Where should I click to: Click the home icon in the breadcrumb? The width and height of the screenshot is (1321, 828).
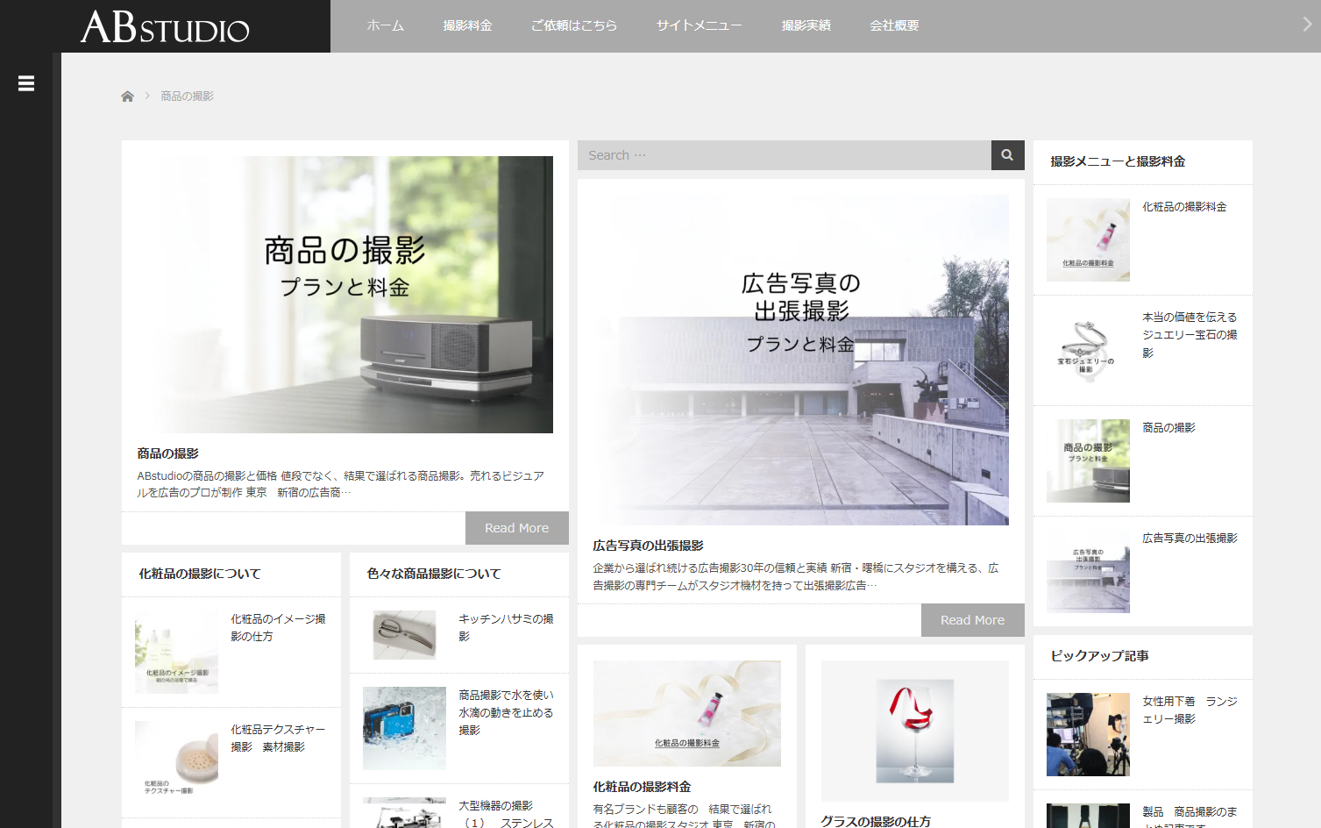pyautogui.click(x=127, y=95)
